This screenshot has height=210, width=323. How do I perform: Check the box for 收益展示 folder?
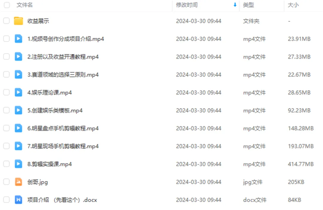click(6, 21)
